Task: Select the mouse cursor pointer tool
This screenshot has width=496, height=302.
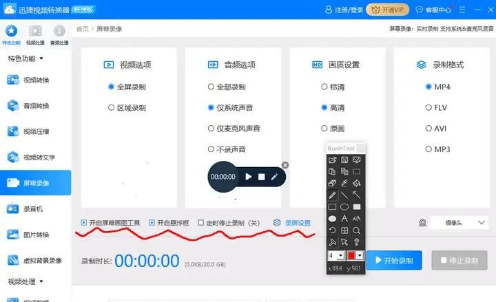Action: (x=344, y=242)
